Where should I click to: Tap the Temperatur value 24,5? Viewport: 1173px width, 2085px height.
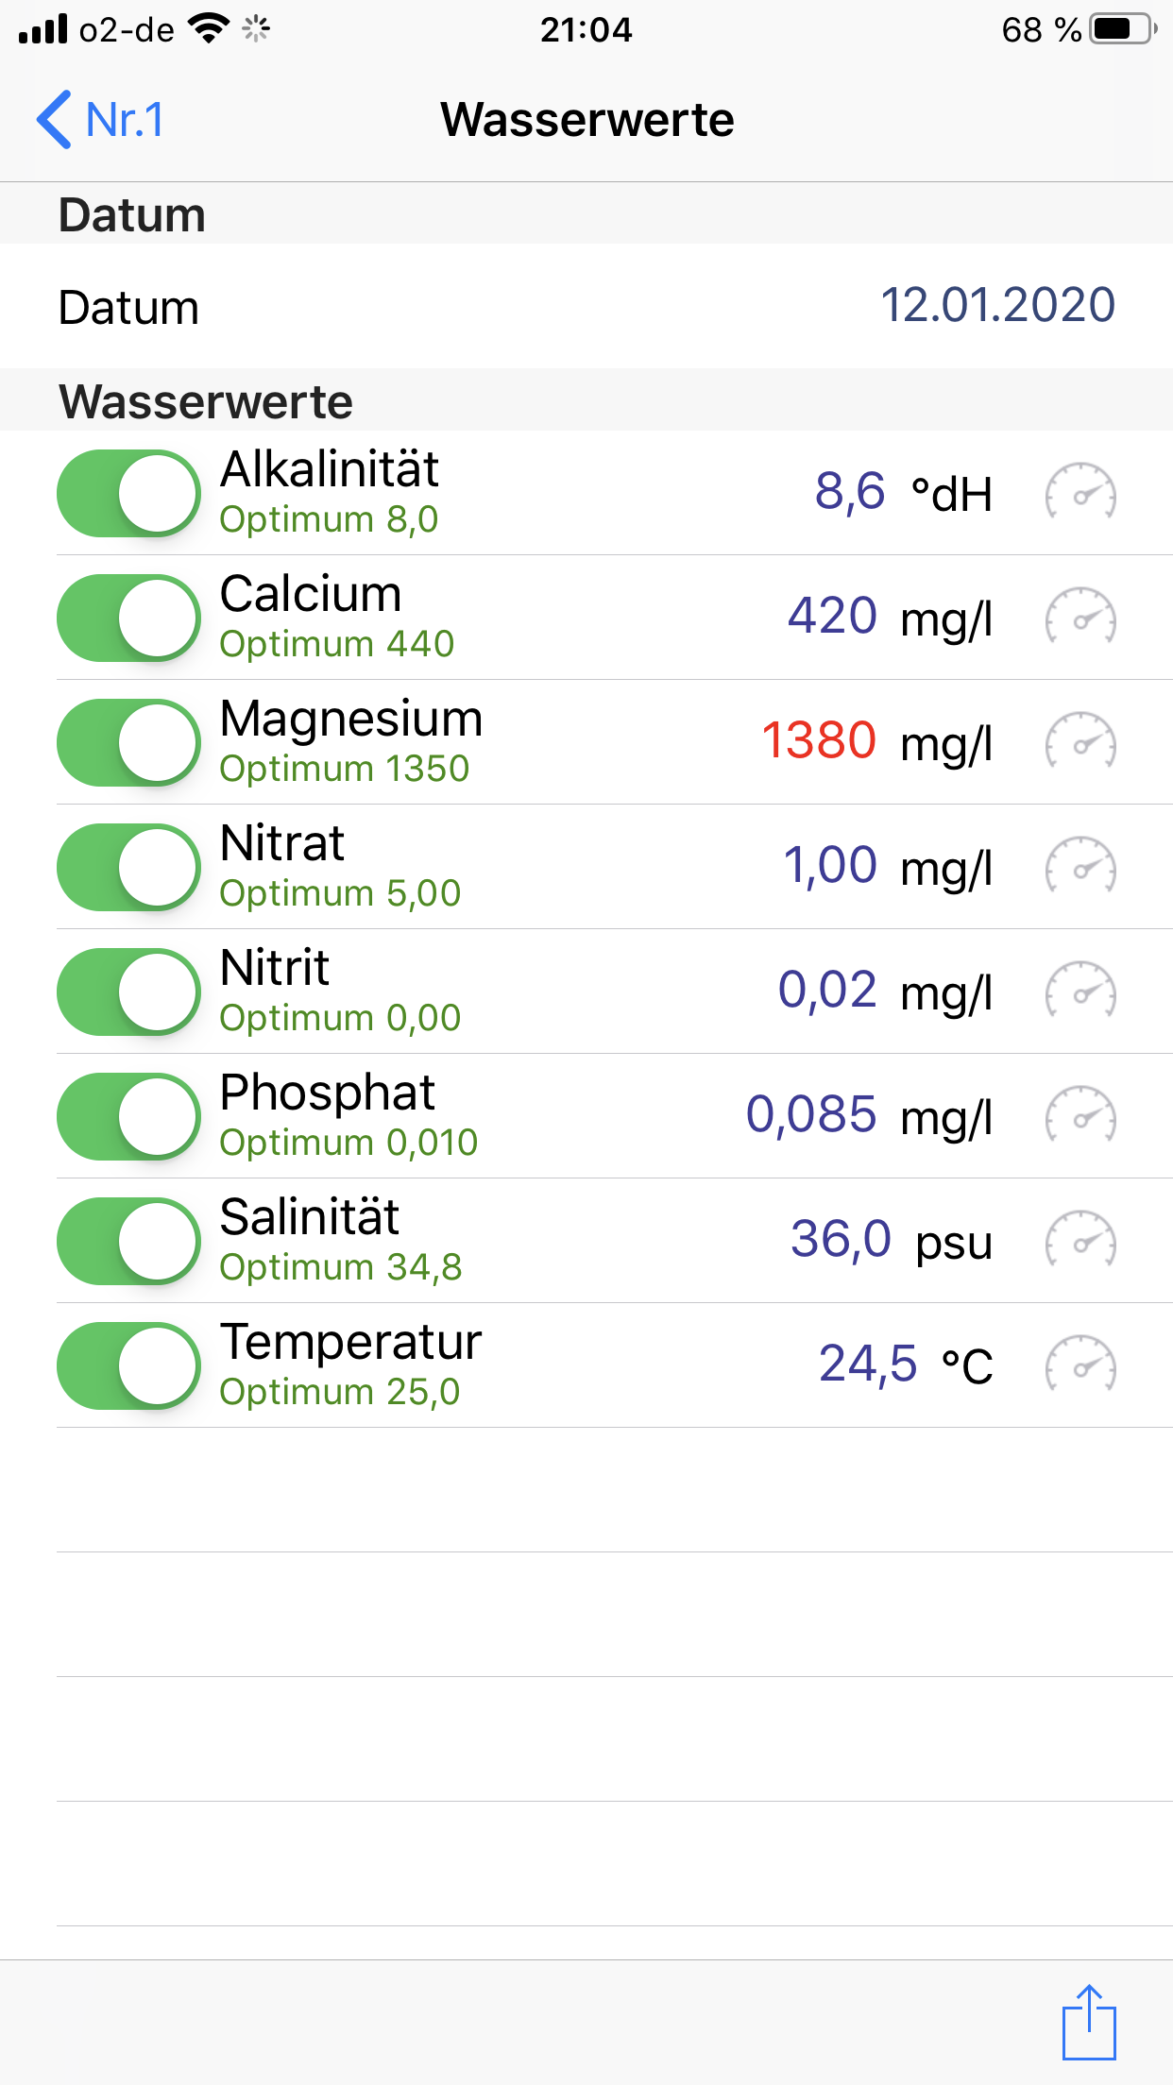click(867, 1365)
